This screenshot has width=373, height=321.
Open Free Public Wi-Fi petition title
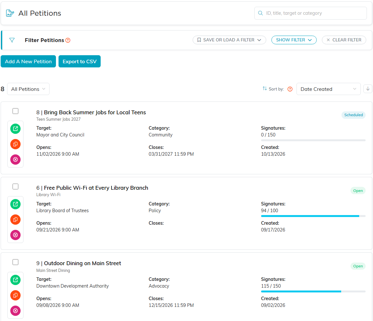(96, 188)
